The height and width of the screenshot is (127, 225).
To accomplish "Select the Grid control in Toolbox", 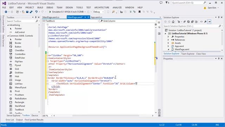I will (x=17, y=69).
